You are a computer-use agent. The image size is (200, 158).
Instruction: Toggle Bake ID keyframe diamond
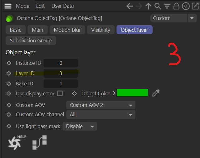pyautogui.click(x=9, y=84)
